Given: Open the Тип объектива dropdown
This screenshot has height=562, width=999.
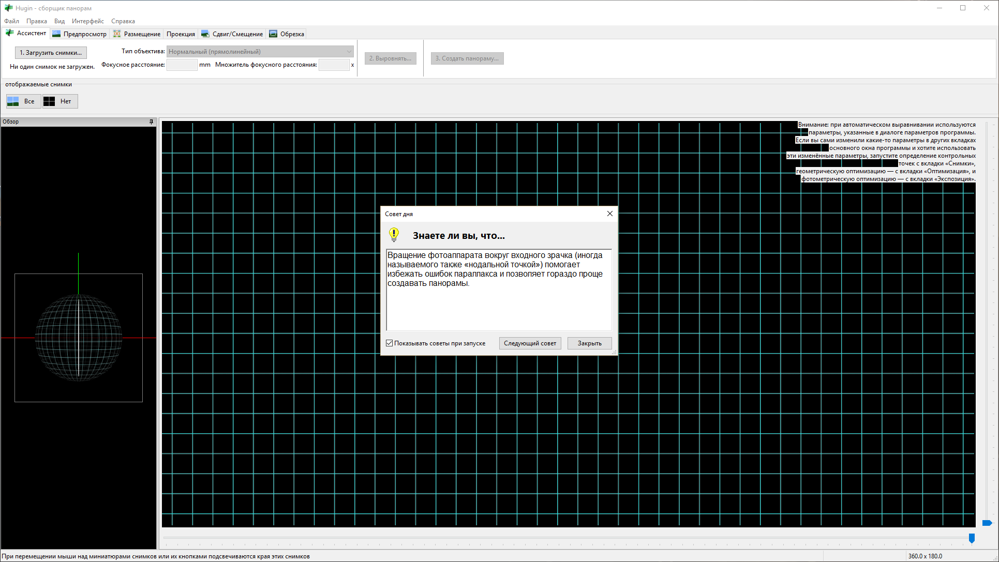Looking at the screenshot, I should click(x=260, y=52).
